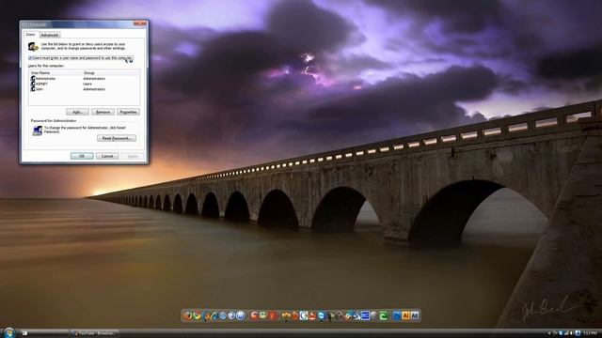This screenshot has height=338, width=602.
Task: Open Firefox from the dock
Action: [x=188, y=315]
